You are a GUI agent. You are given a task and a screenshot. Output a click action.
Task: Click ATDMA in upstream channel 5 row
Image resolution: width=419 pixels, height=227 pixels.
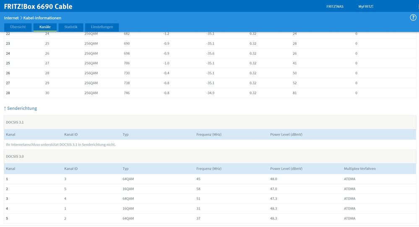(x=349, y=219)
